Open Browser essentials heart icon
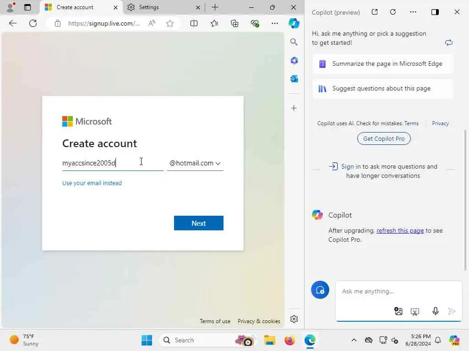The height and width of the screenshot is (351, 469). click(255, 23)
